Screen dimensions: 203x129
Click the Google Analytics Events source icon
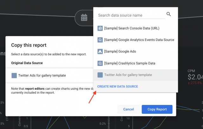click(x=100, y=40)
